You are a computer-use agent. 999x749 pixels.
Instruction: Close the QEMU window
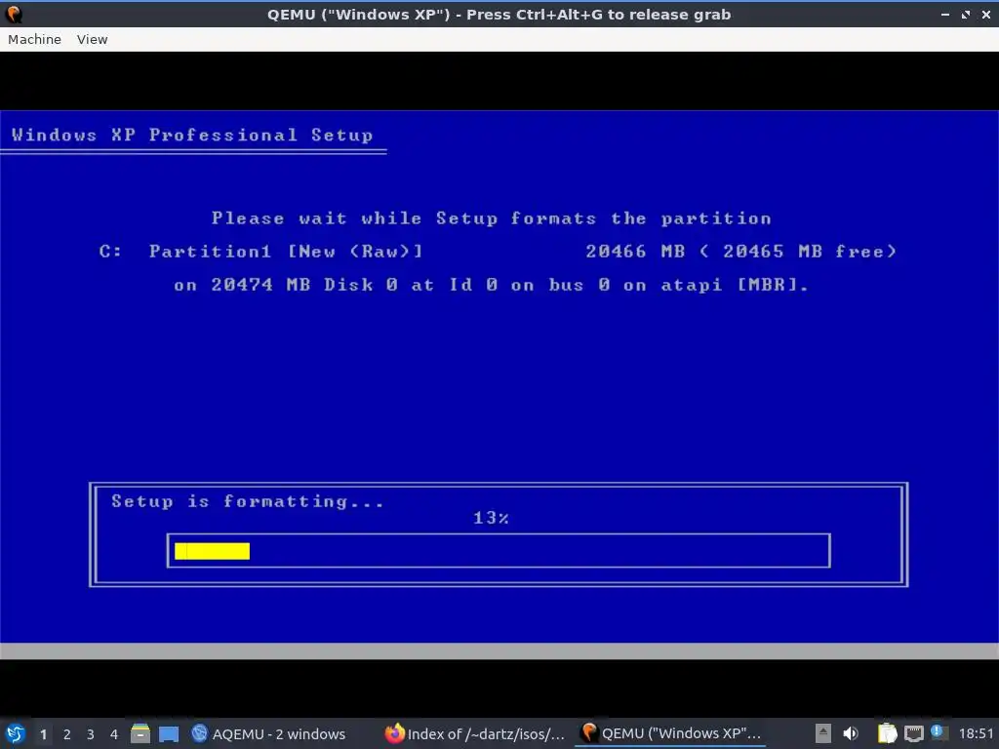[x=986, y=14]
